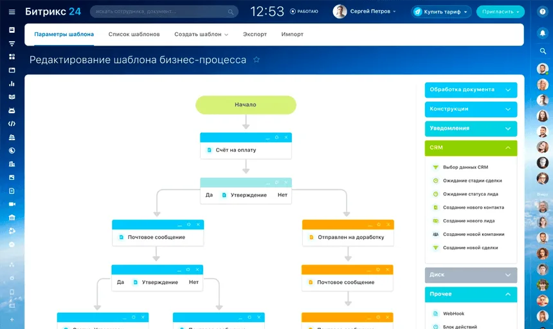Image resolution: width=553 pixels, height=329 pixels.
Task: Switch to Список шаблонов tab
Action: [x=134, y=34]
